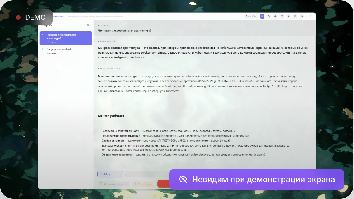This screenshot has height=199, width=354.
Task: Click 'Невидим при демонстрации экрана' banner
Action: tap(257, 179)
